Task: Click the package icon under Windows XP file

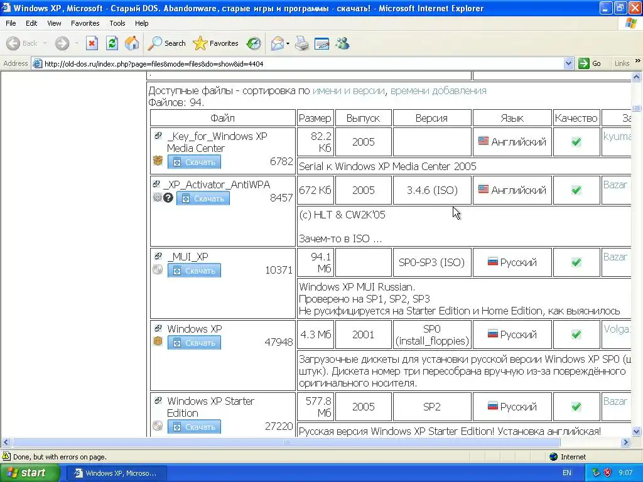Action: click(x=158, y=341)
